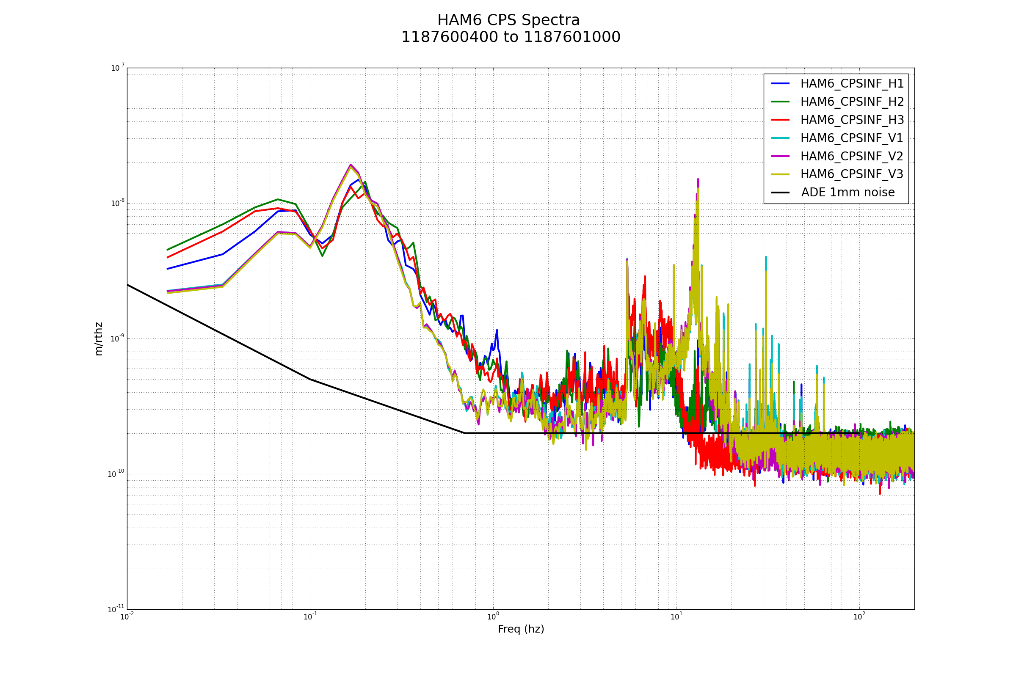The image size is (1016, 677).
Task: Click the cyan V1 legend line swatch
Action: tap(780, 138)
